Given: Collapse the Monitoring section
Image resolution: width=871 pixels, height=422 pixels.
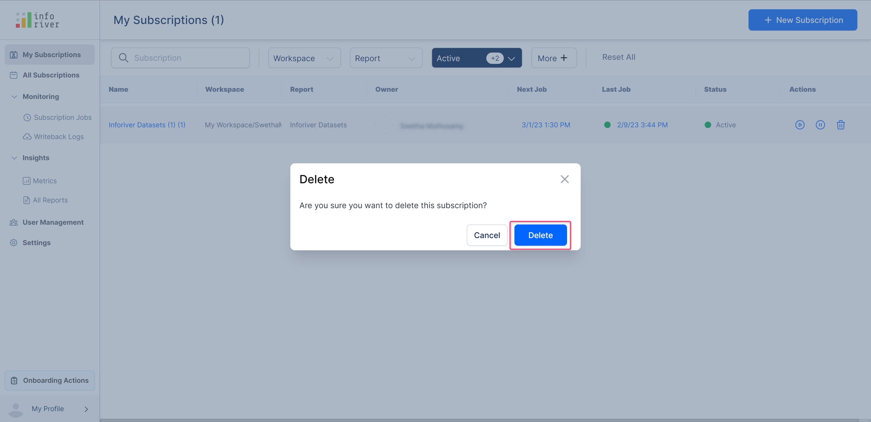Looking at the screenshot, I should pyautogui.click(x=14, y=97).
